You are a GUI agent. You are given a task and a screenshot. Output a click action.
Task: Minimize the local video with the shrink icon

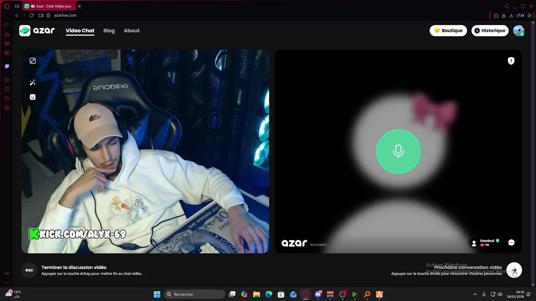(33, 61)
